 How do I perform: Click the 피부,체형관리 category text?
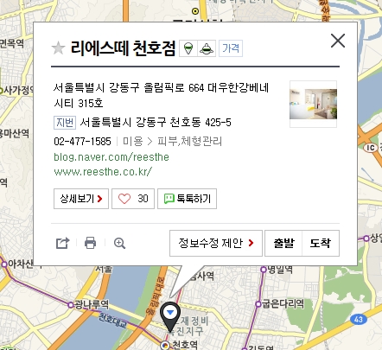click(189, 142)
